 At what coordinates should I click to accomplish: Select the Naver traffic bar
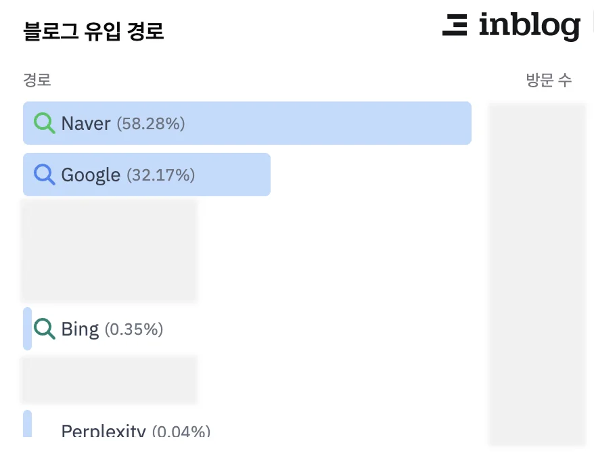pos(247,123)
